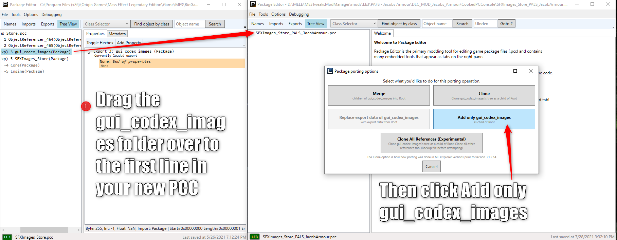Choose Merge porting option
This screenshot has height=240, width=617.
tap(379, 95)
